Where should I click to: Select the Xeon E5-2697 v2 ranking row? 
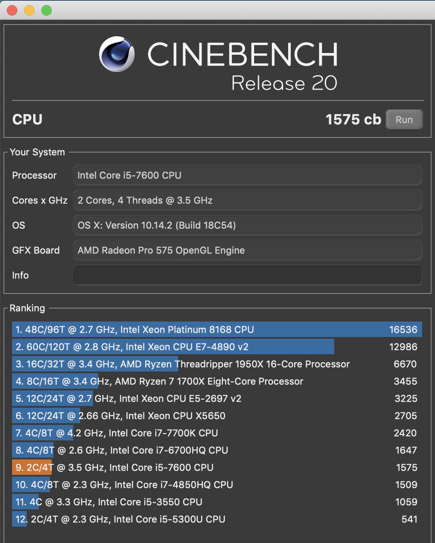point(217,399)
